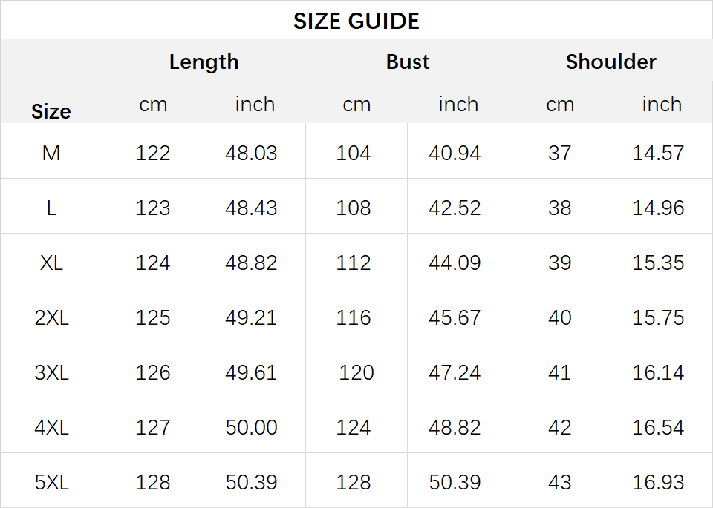Click the 108 bust cm cell

[354, 208]
